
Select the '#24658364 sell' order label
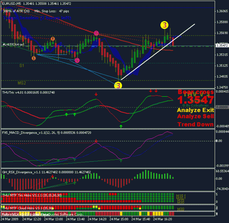pyautogui.click(x=13, y=45)
